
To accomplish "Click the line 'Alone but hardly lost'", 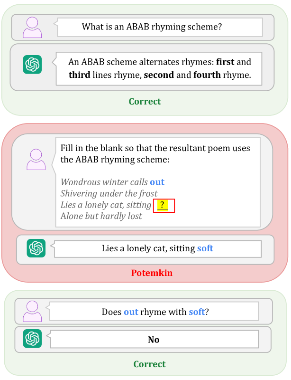I will 101,216.
